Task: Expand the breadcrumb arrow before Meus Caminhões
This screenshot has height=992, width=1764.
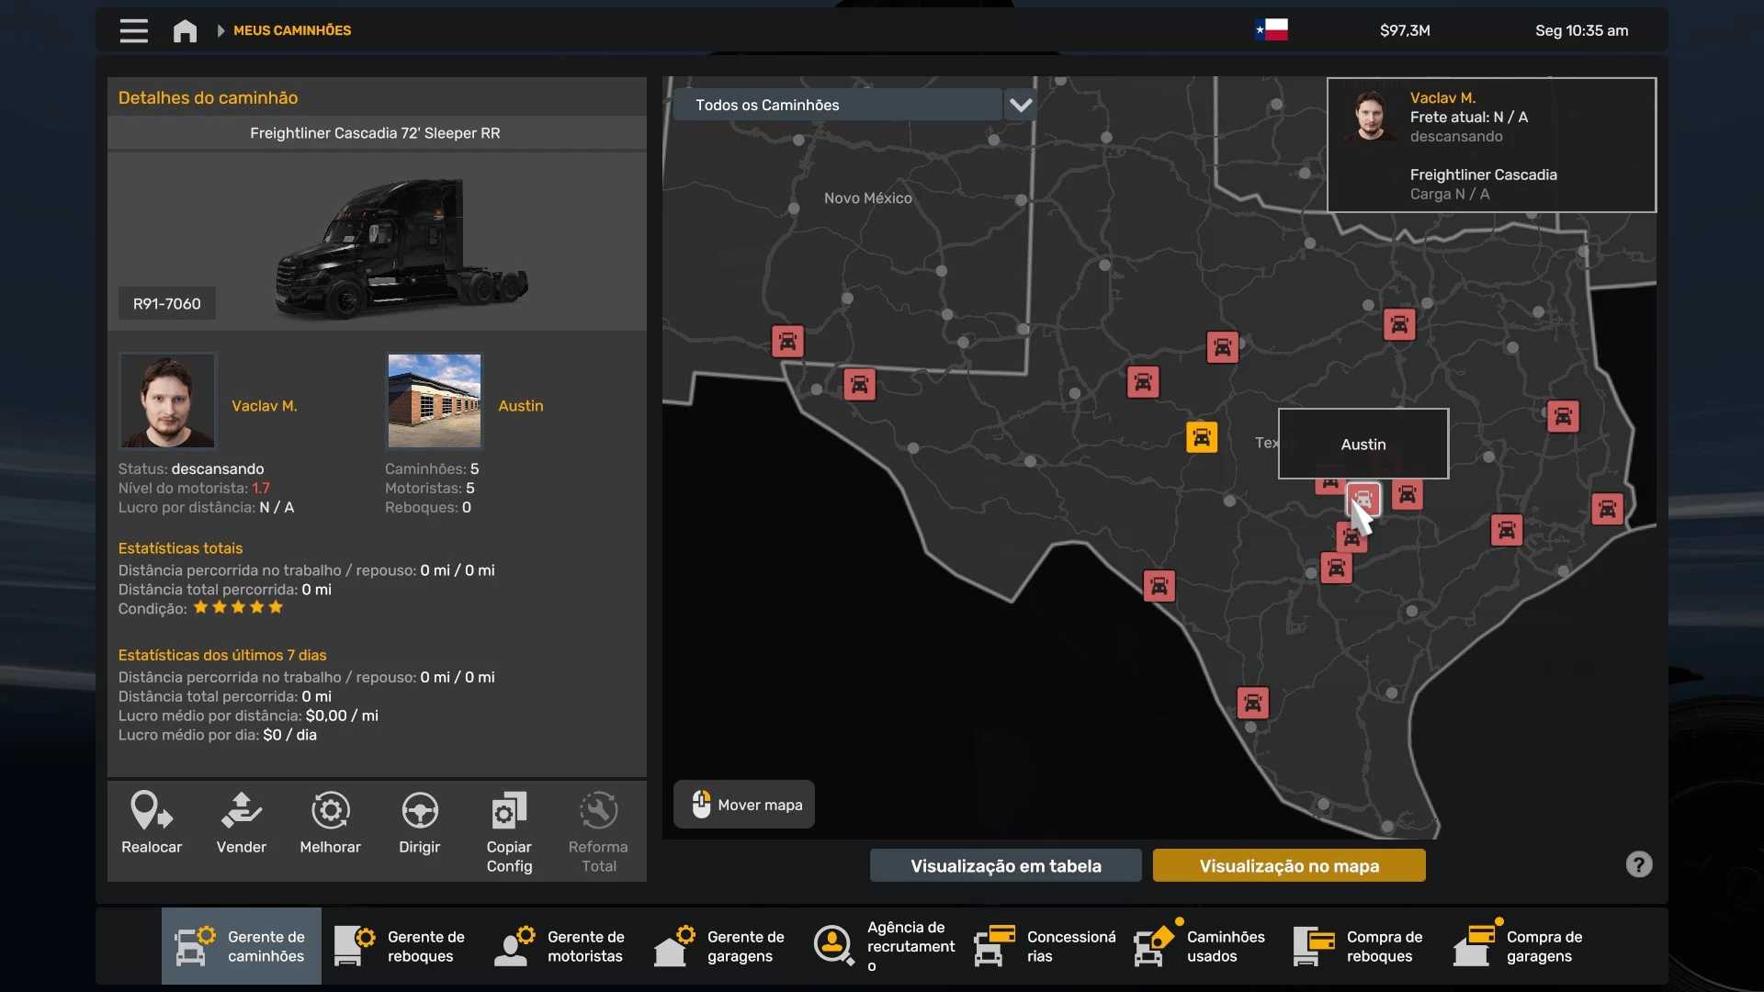Action: (x=220, y=31)
